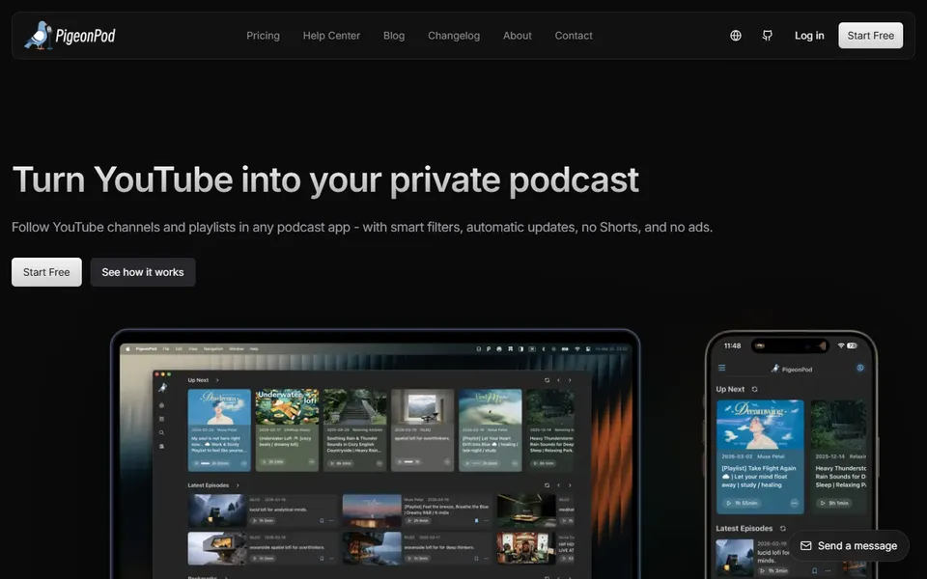
Task: Click Start Free below the headline
Action: coord(46,272)
